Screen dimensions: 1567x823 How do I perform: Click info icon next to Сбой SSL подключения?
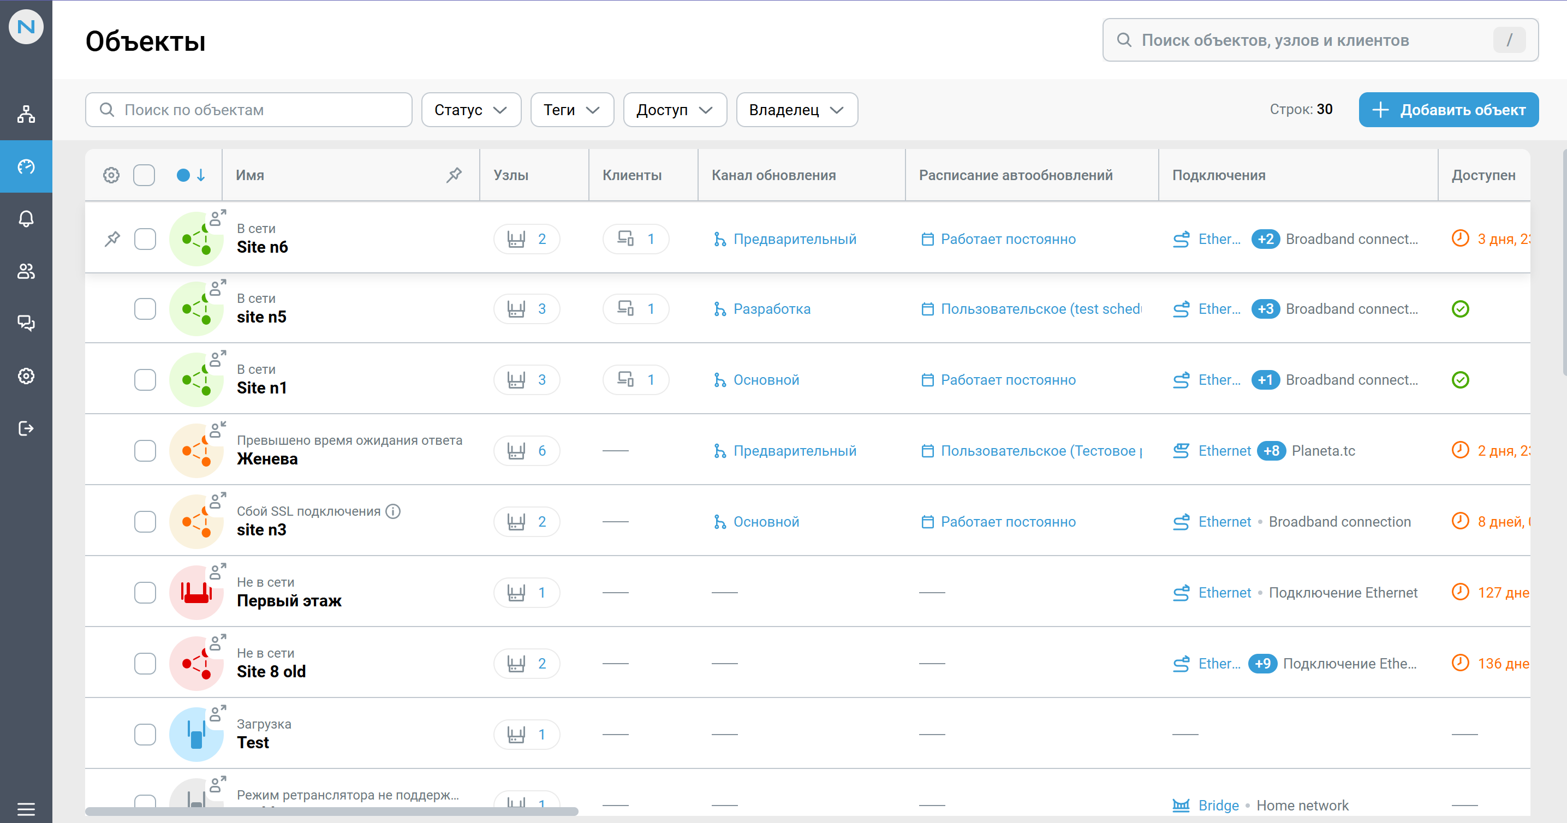(x=394, y=511)
